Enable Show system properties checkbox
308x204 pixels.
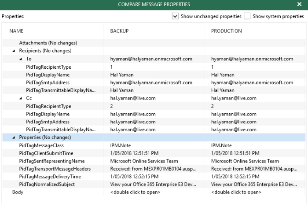(x=247, y=16)
